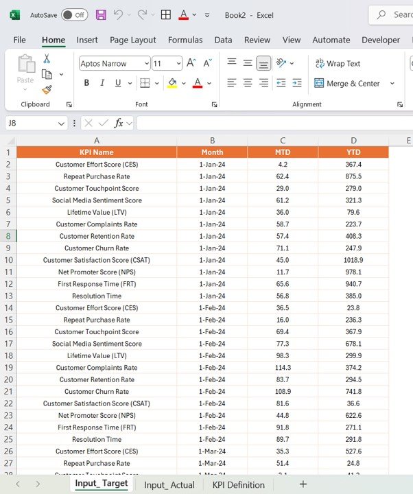Click the yellow Fill Color swatch
Image resolution: width=413 pixels, height=494 pixels.
click(x=172, y=83)
